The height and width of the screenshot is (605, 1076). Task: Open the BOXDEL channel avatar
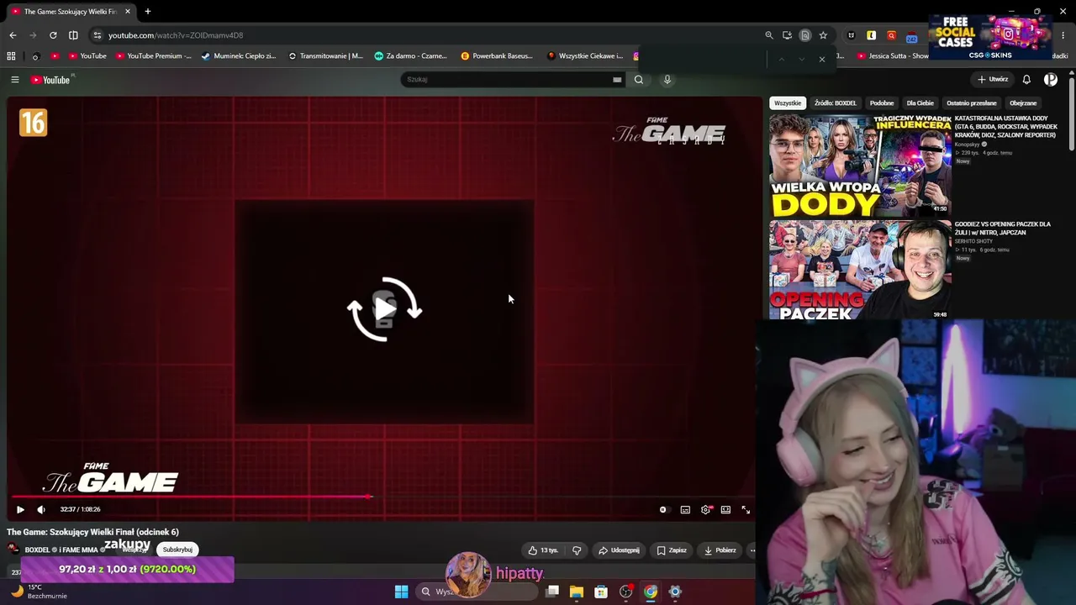(13, 550)
